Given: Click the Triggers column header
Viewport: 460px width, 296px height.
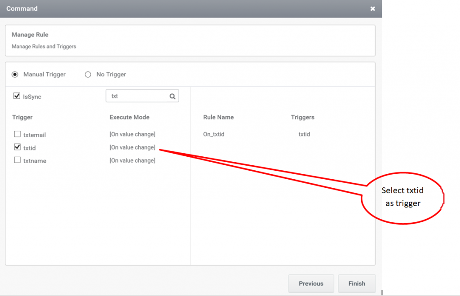Looking at the screenshot, I should pos(302,117).
